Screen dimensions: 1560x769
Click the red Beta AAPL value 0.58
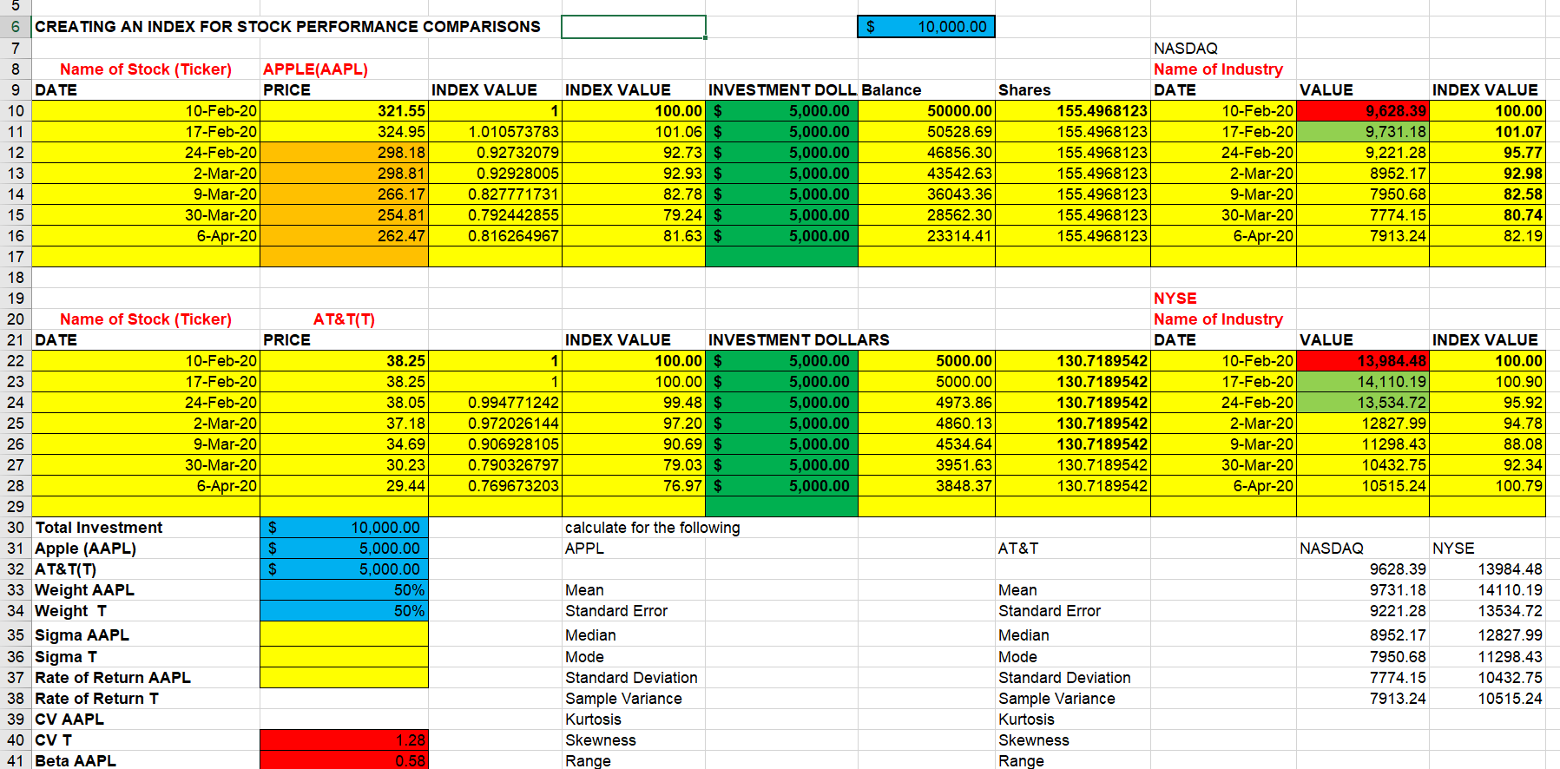(345, 761)
